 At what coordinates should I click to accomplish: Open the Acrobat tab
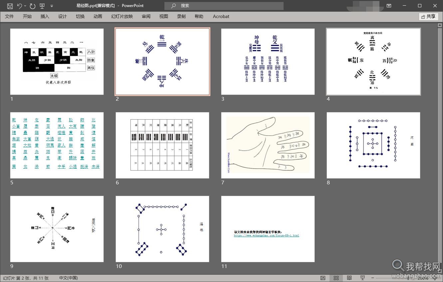click(x=221, y=16)
